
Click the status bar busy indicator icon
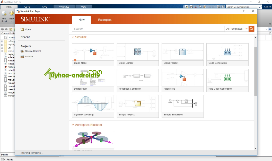click(x=2, y=159)
